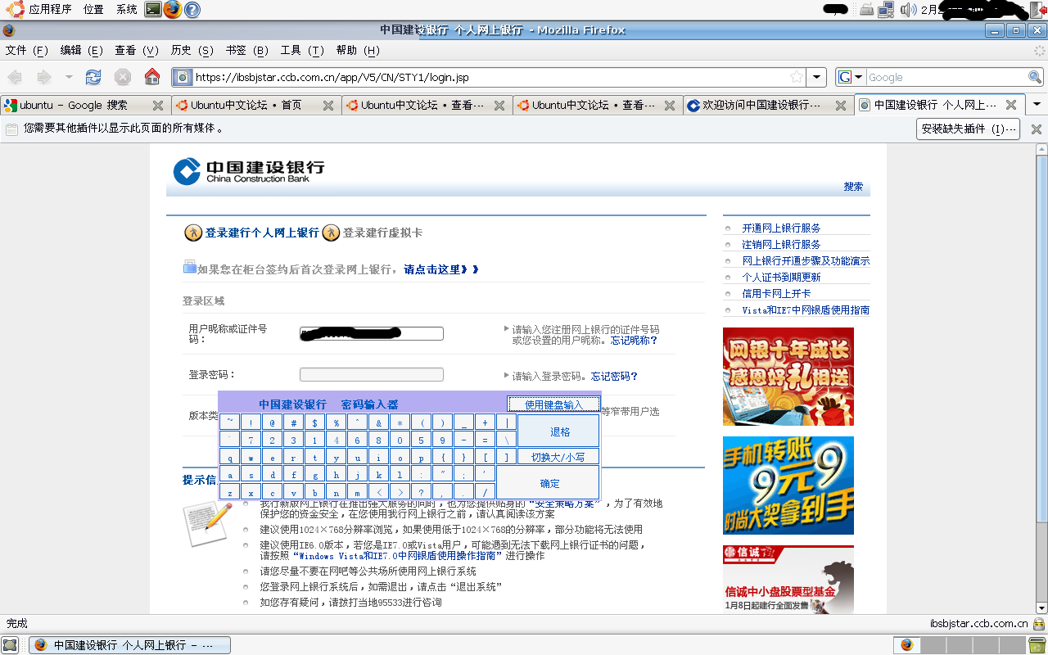
Task: Click the 'q' key on virtual keypad
Action: (x=229, y=458)
